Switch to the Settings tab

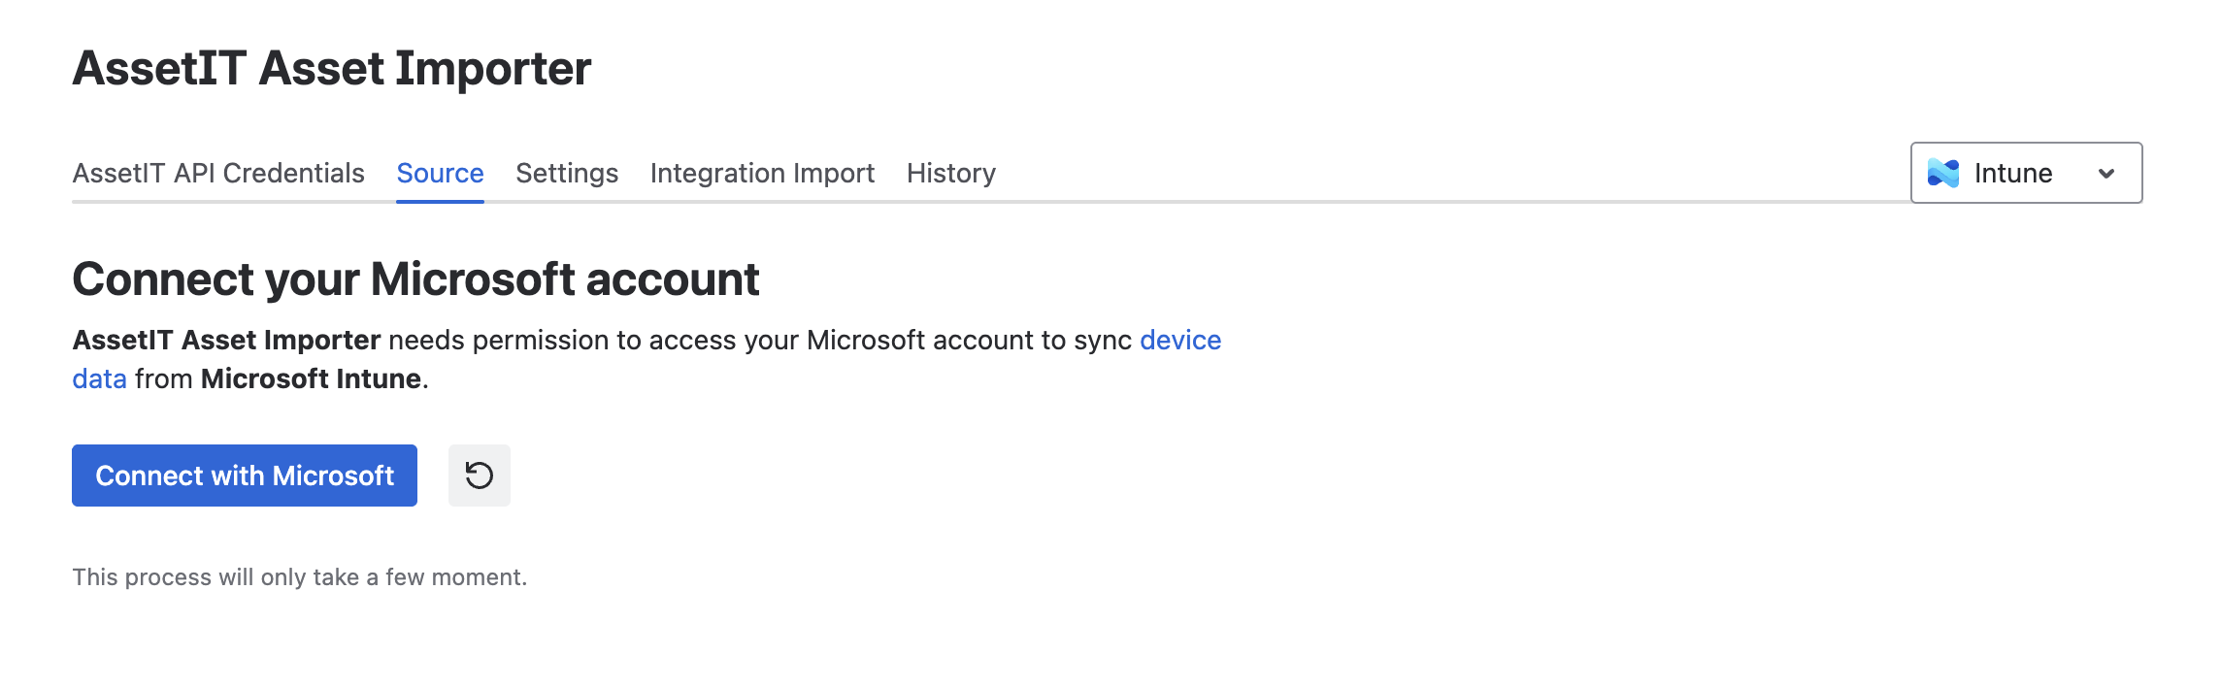[x=567, y=173]
